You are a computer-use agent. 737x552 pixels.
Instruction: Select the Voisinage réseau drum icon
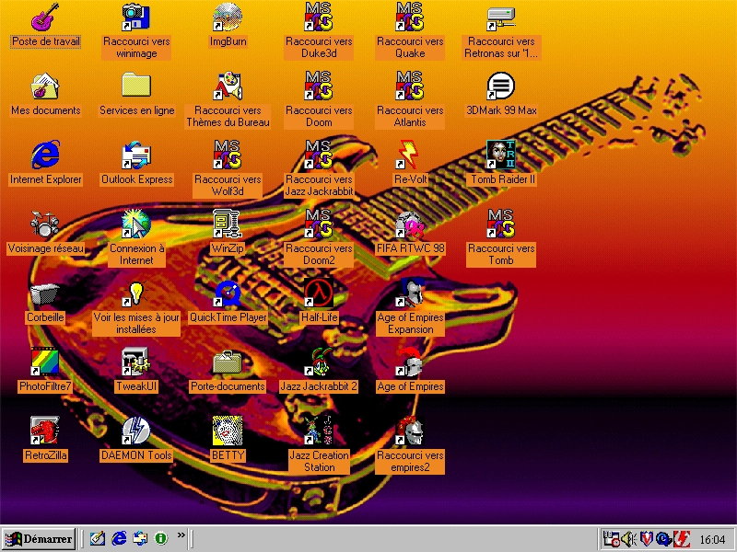pyautogui.click(x=45, y=224)
